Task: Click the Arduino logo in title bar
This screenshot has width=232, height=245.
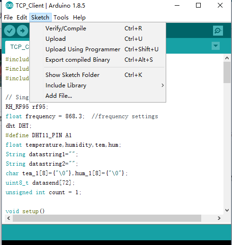Action: point(9,6)
